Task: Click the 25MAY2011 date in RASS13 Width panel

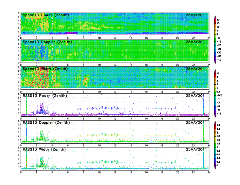Action: coord(196,149)
